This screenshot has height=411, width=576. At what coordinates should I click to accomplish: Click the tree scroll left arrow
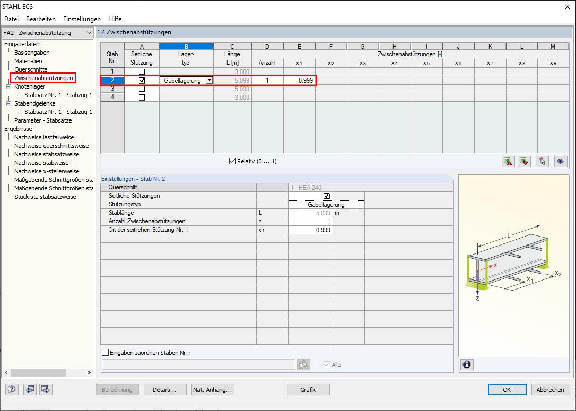click(x=6, y=372)
